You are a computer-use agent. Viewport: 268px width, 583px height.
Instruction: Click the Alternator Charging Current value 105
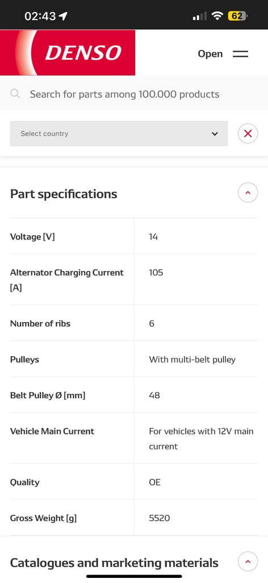[x=156, y=273]
